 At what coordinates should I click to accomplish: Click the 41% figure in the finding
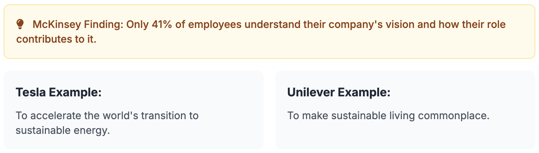(158, 25)
